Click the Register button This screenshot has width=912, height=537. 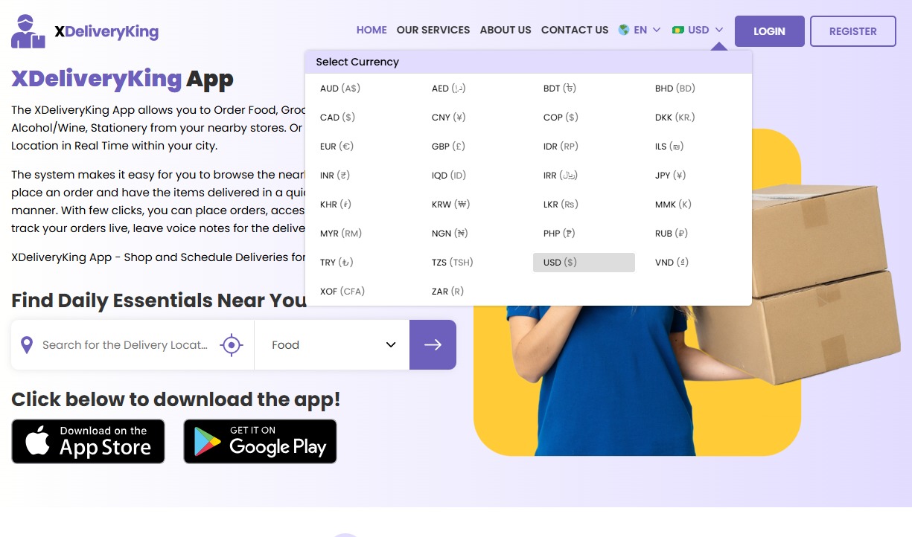[852, 31]
